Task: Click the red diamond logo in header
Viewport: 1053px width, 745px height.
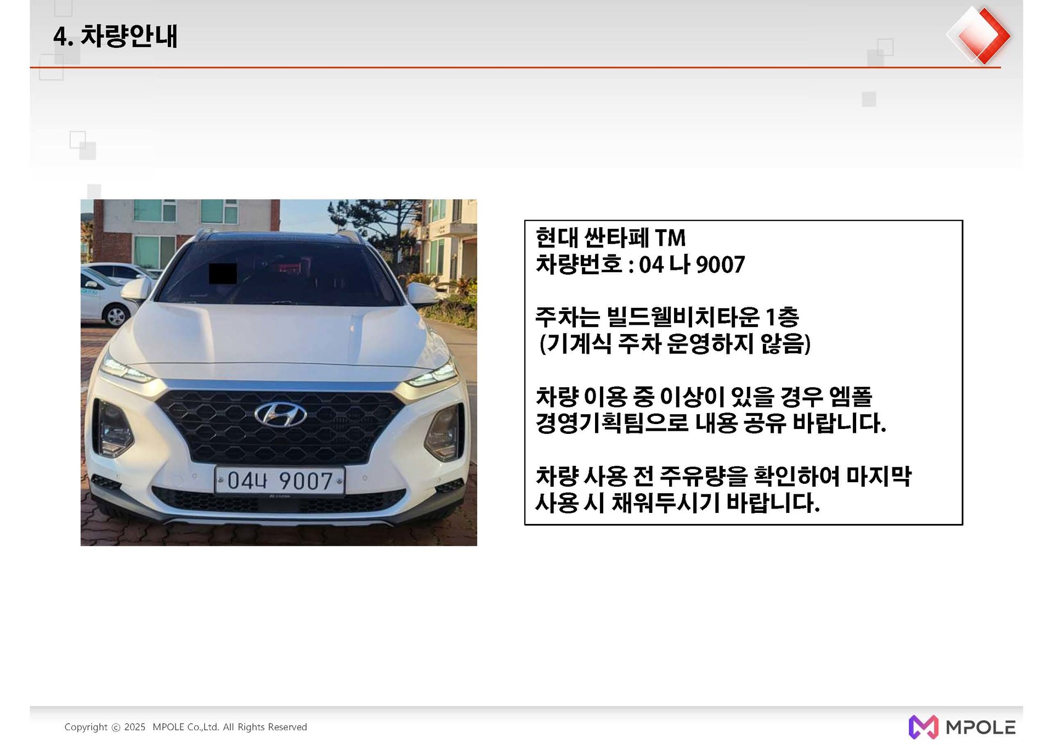Action: [x=978, y=35]
